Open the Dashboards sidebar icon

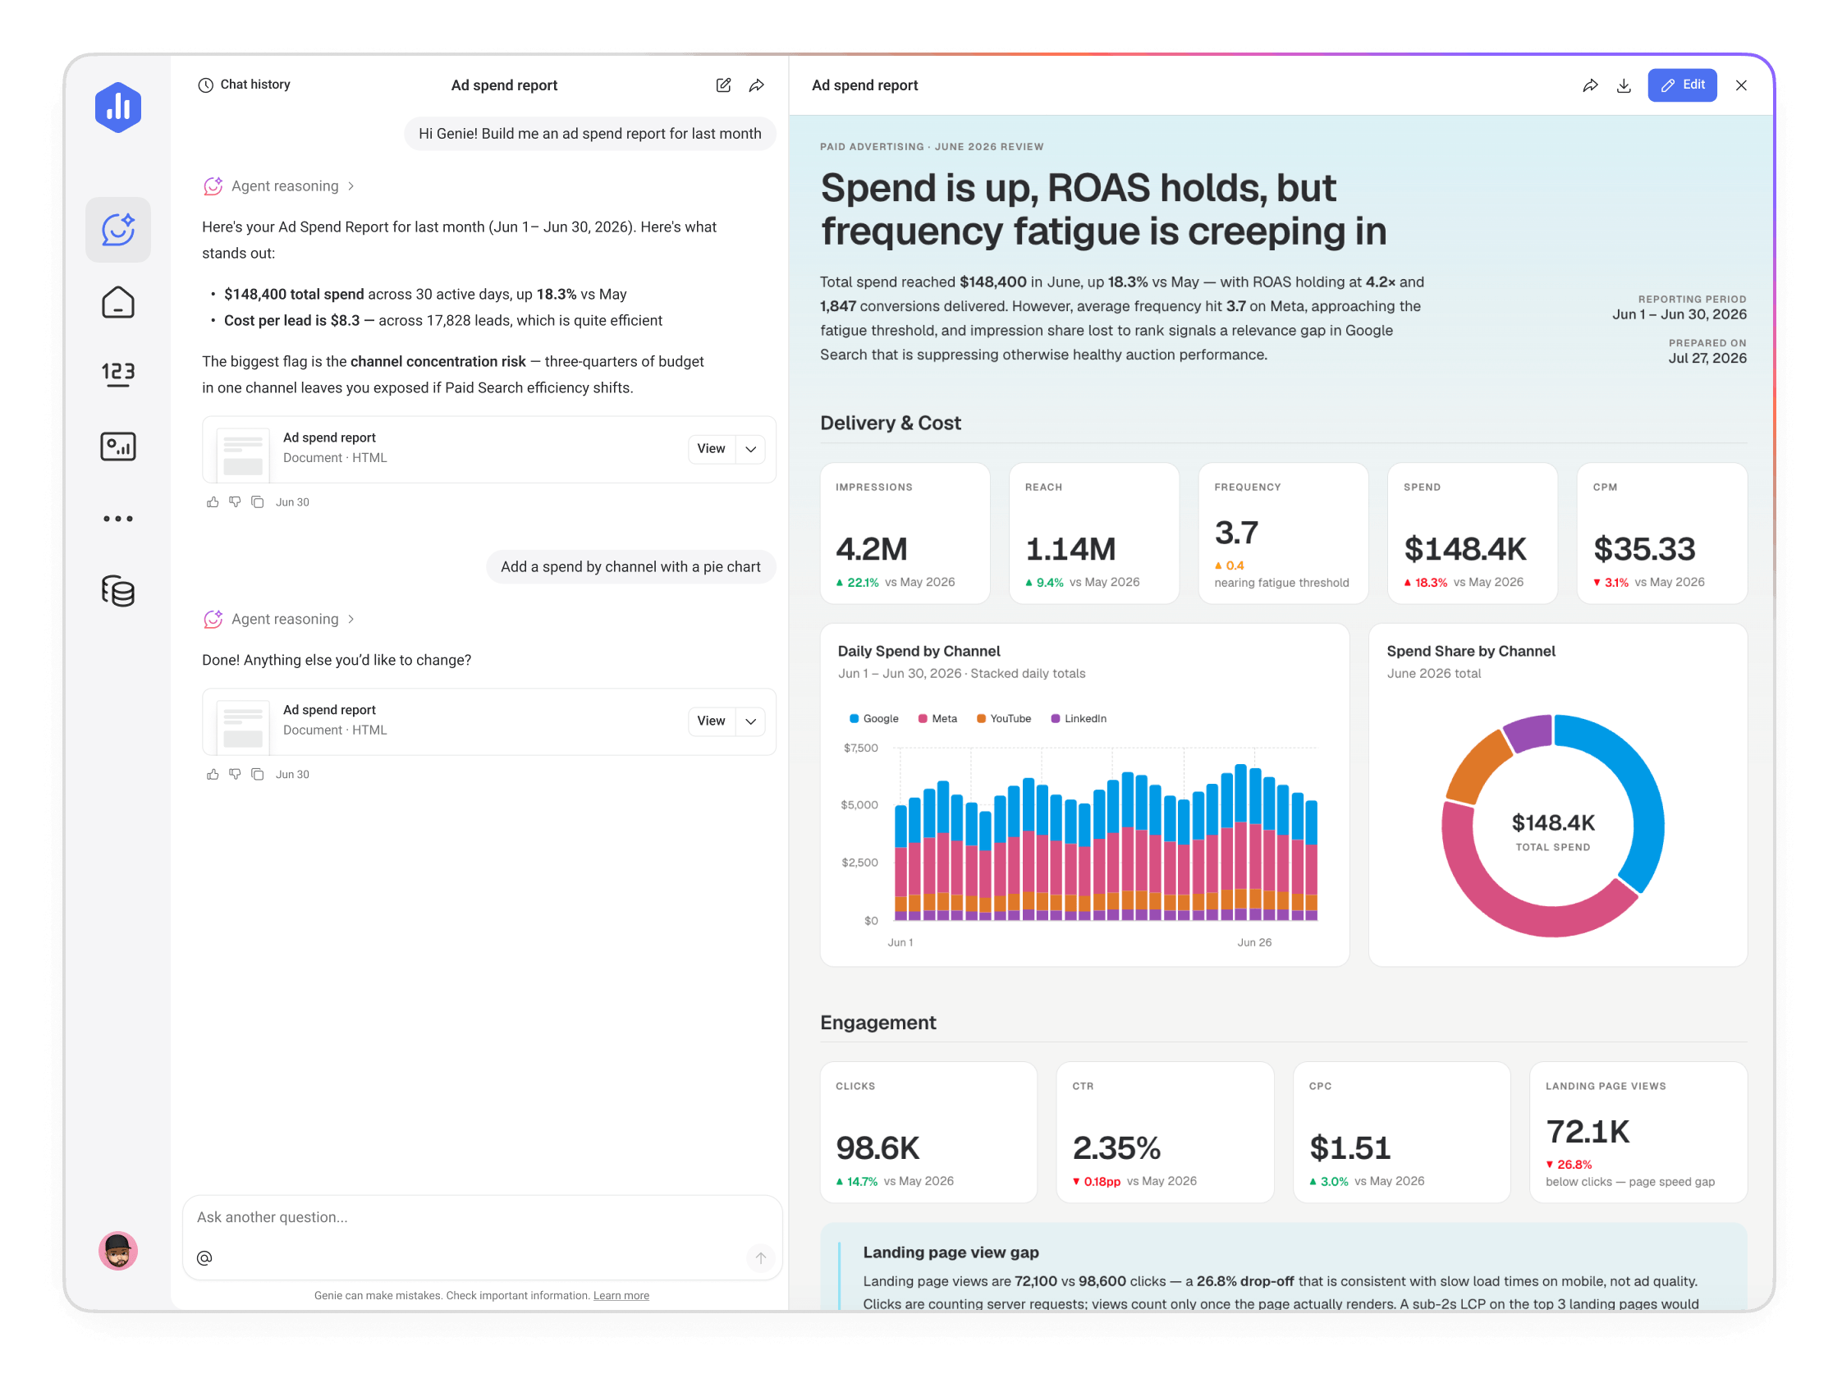point(118,446)
